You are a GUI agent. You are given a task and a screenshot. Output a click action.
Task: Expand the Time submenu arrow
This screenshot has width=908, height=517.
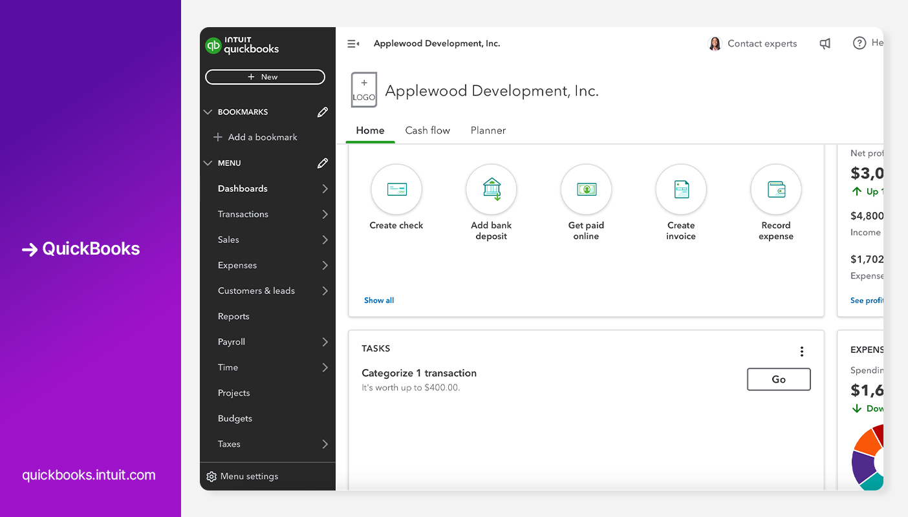(x=325, y=367)
